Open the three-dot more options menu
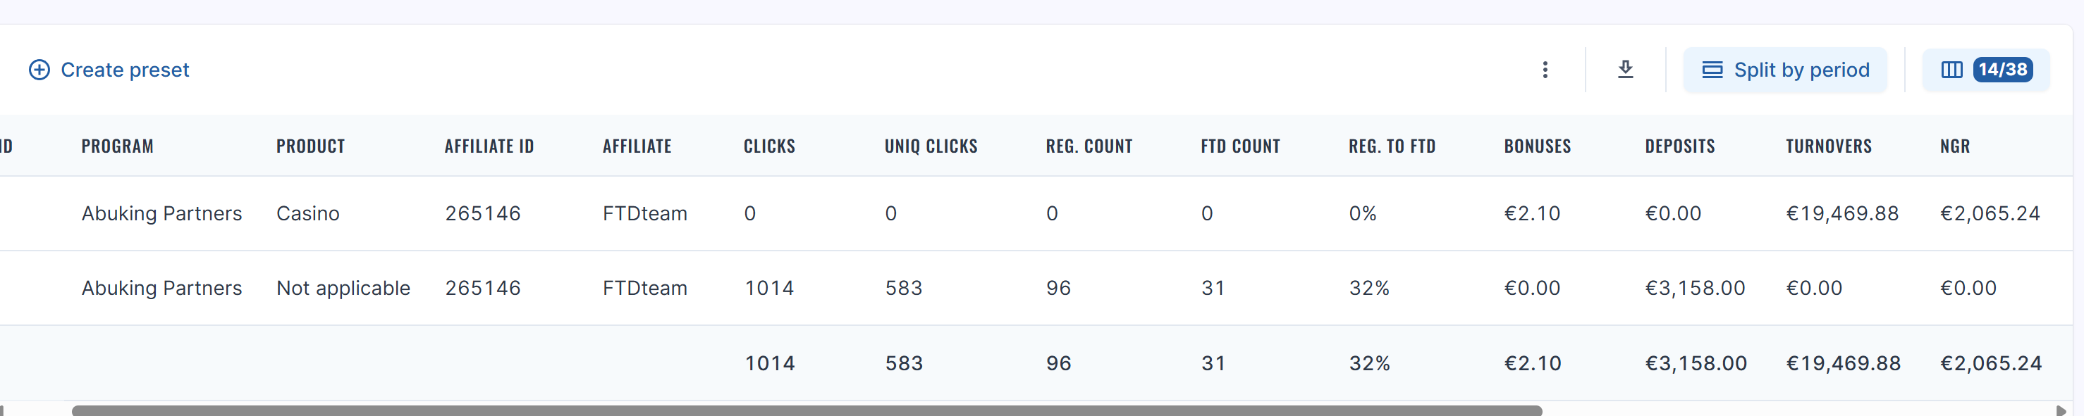The image size is (2084, 416). coord(1545,70)
